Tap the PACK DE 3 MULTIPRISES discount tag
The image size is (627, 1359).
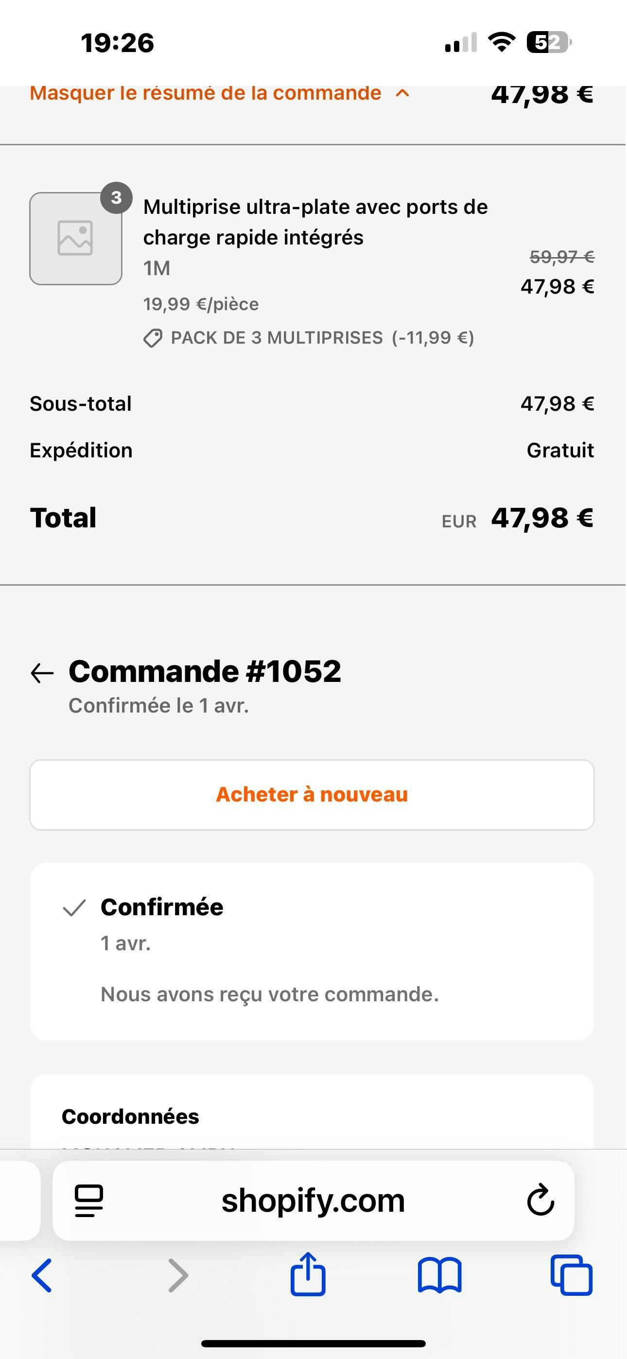pyautogui.click(x=309, y=338)
